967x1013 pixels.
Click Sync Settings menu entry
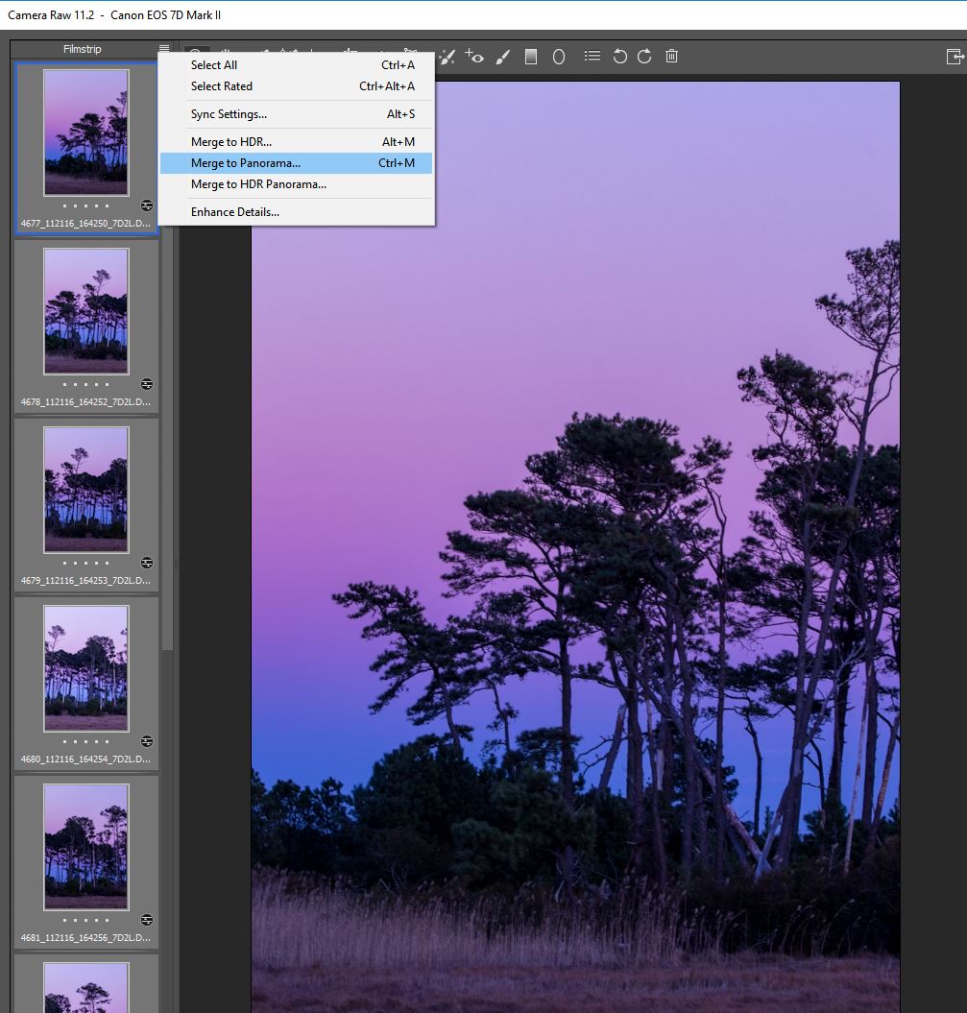coord(229,114)
